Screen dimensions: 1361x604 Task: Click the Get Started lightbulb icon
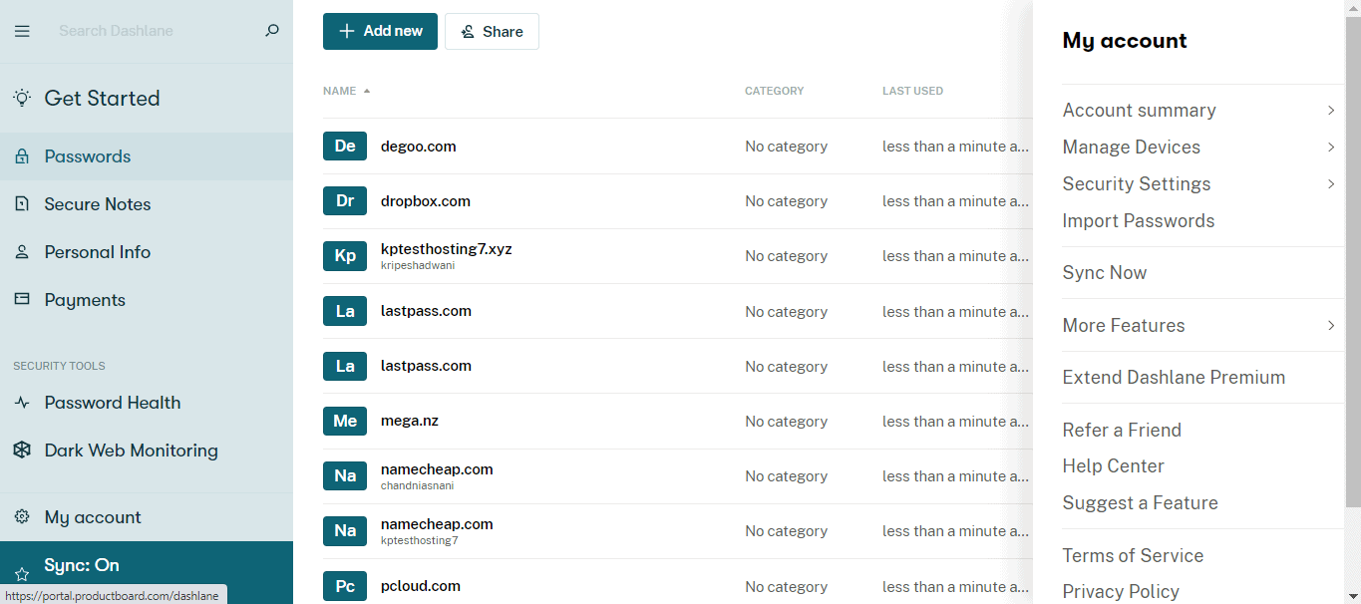click(22, 98)
